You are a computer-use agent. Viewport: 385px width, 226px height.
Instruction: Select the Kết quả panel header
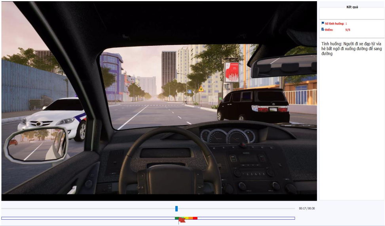(x=352, y=7)
